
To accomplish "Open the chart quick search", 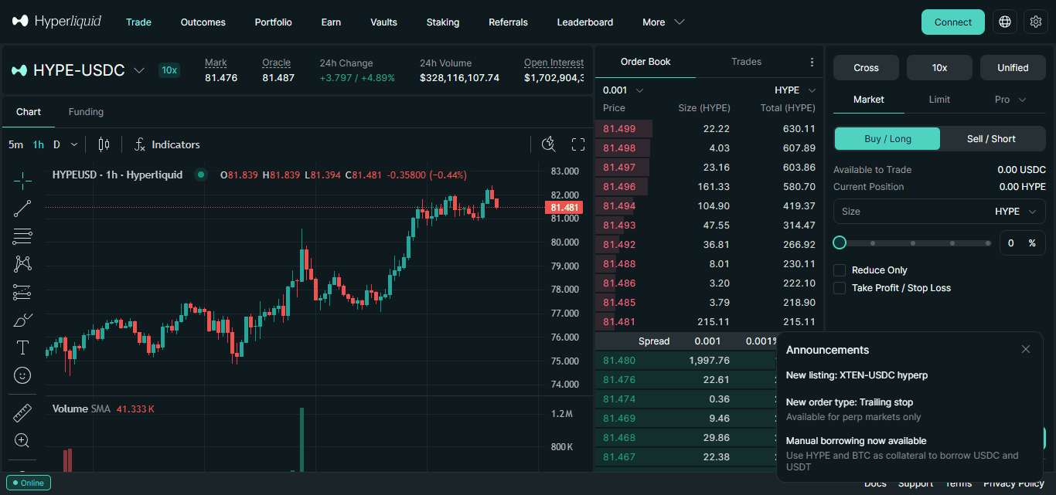I will [549, 144].
